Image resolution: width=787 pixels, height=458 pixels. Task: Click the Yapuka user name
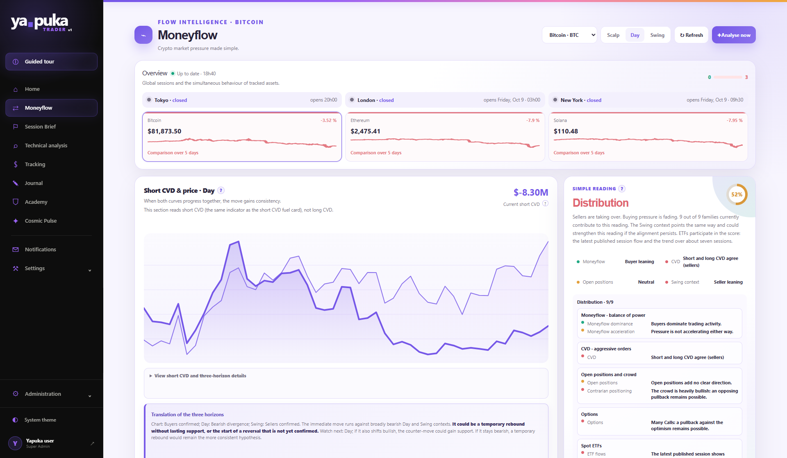tap(40, 441)
